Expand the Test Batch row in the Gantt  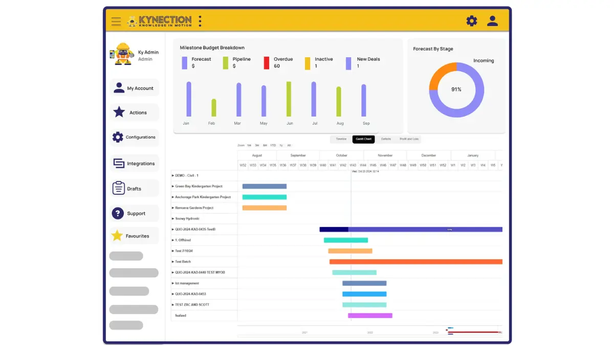pos(174,262)
